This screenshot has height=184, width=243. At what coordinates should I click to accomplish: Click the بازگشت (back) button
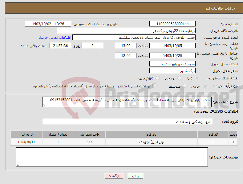(x=114, y=176)
